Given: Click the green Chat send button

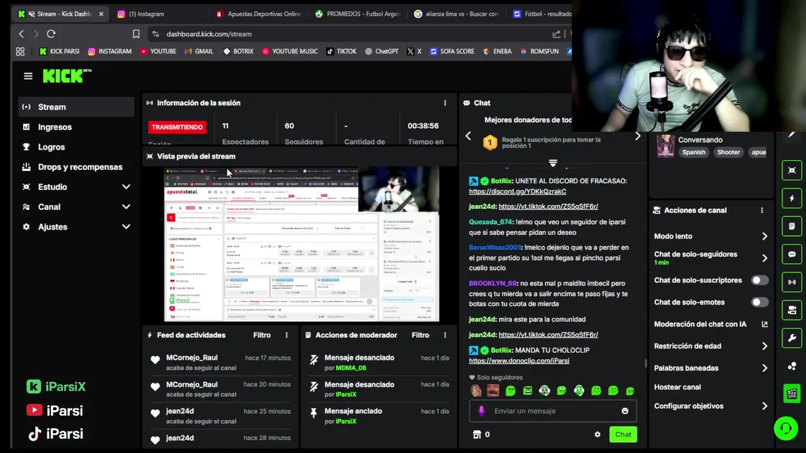Looking at the screenshot, I should coord(623,434).
